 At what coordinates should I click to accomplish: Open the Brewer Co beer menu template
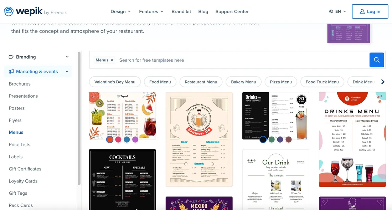point(199,139)
